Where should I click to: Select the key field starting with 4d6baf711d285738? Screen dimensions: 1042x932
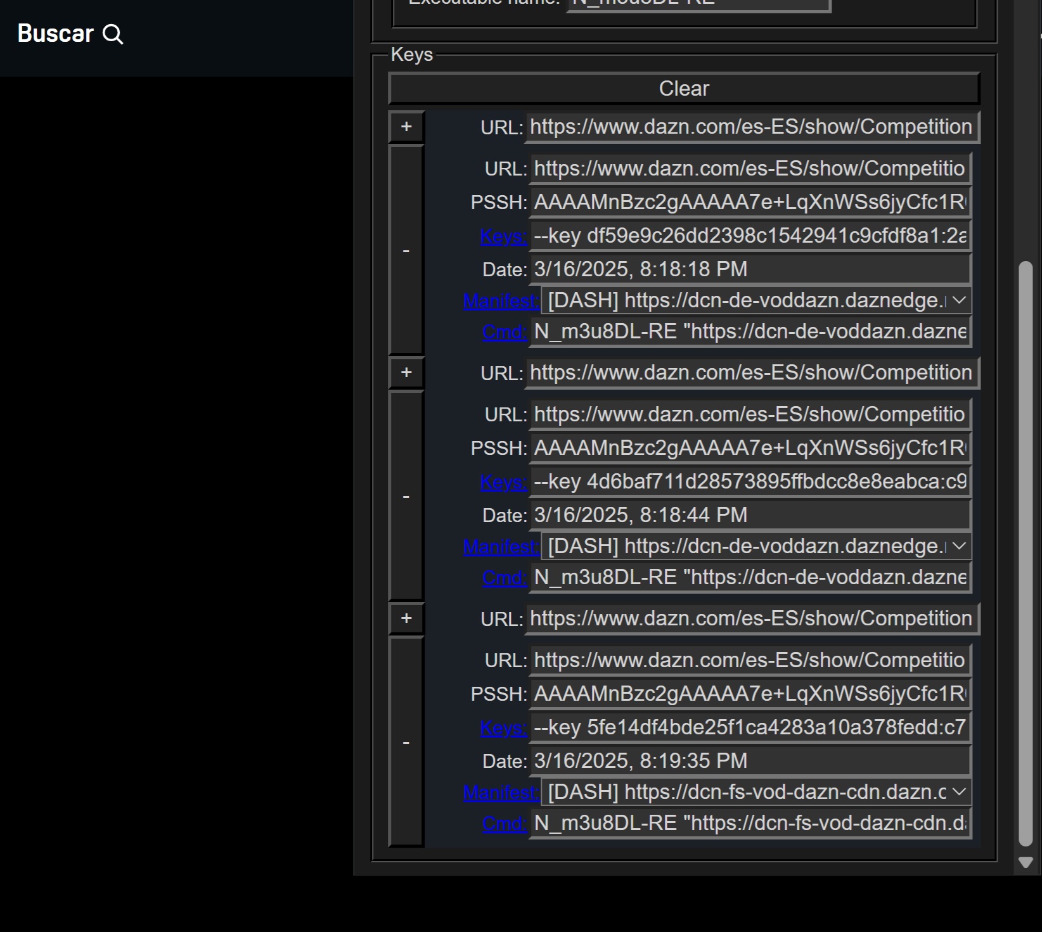click(x=750, y=482)
